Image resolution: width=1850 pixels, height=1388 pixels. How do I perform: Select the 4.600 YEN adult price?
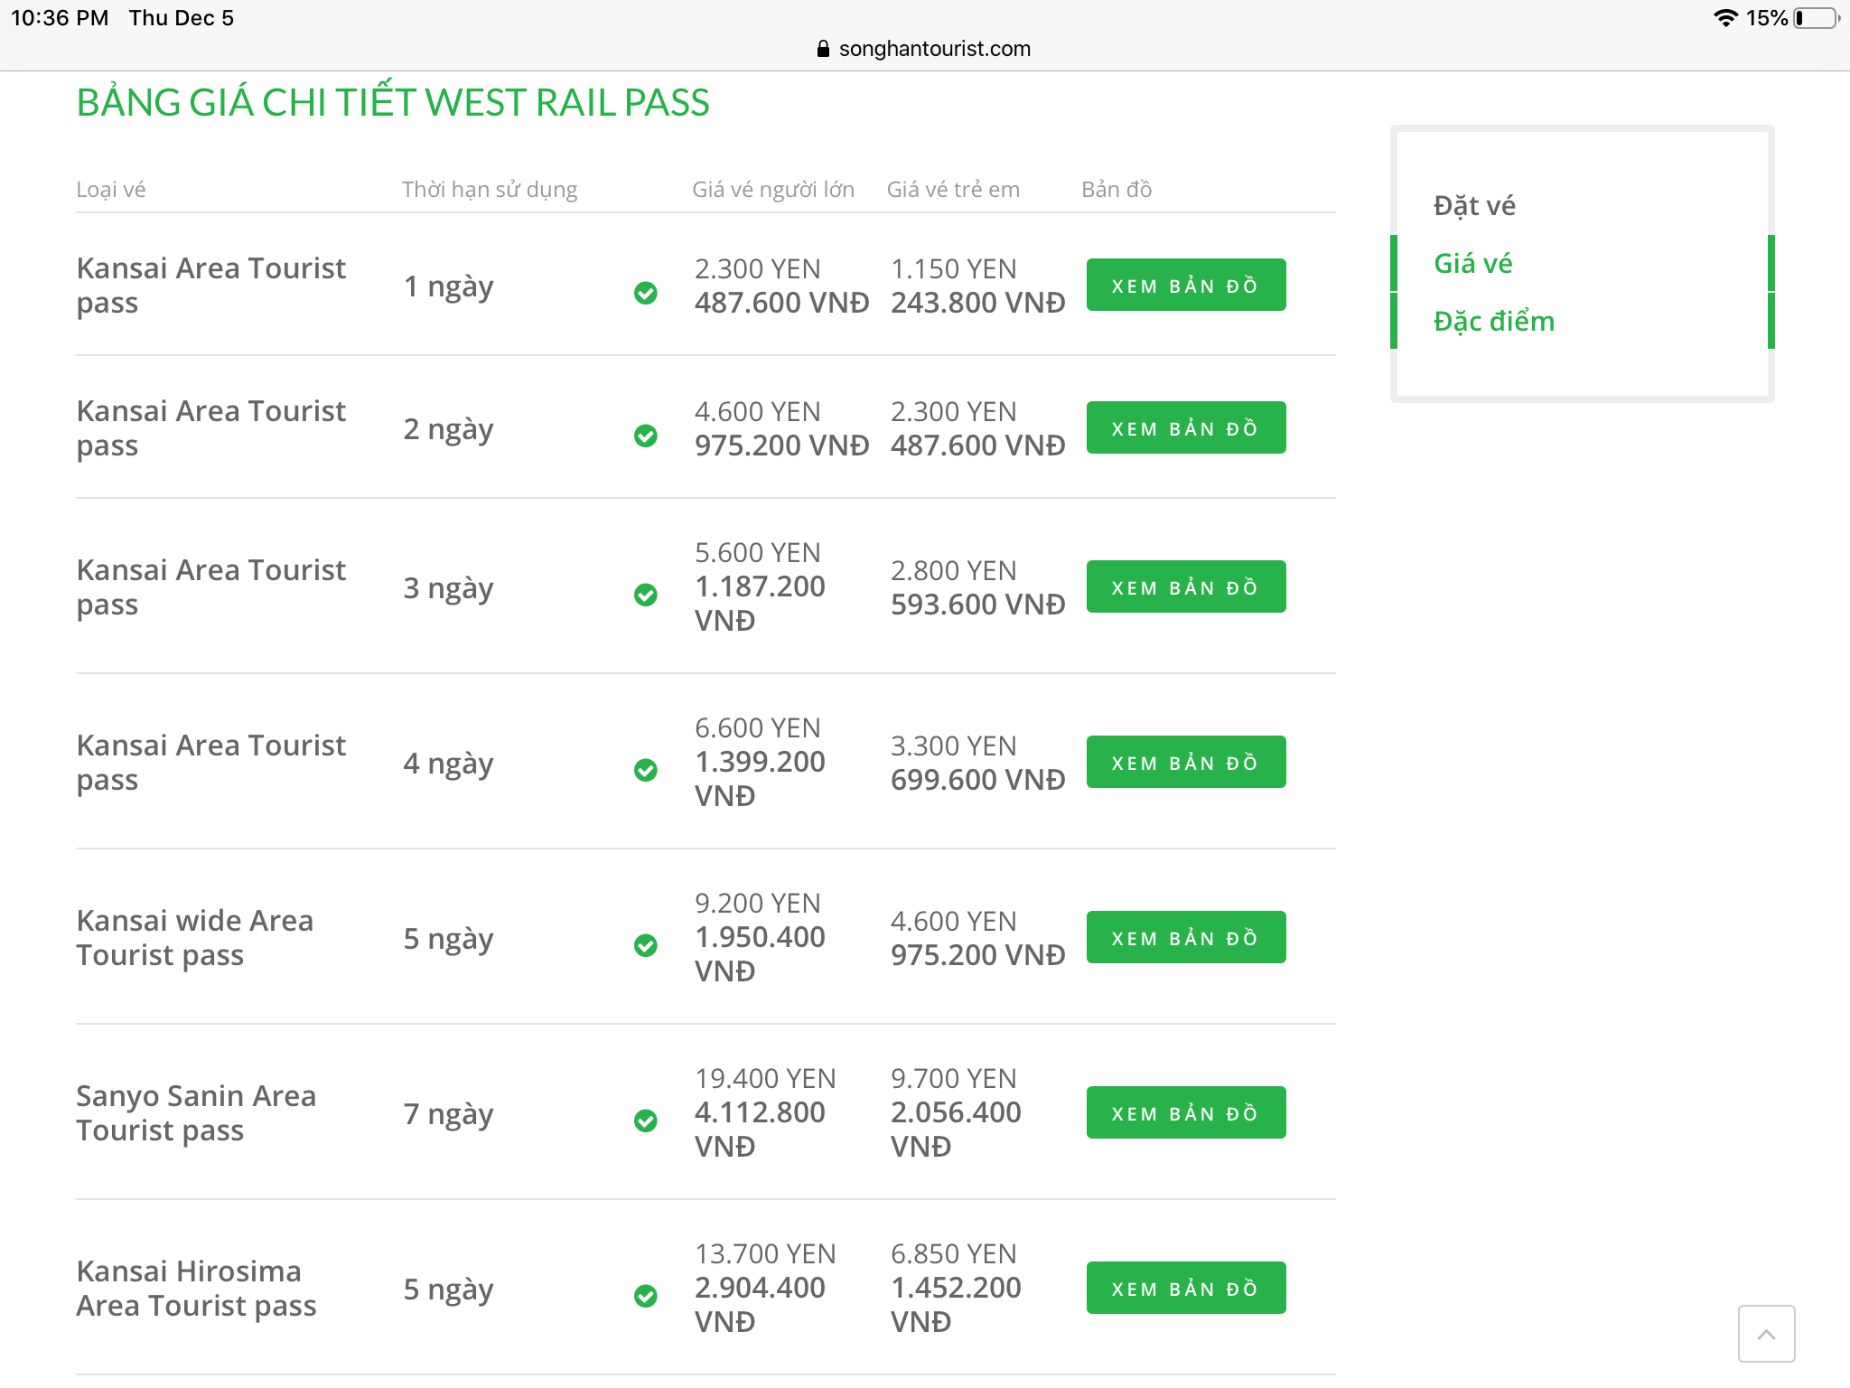[x=758, y=411]
